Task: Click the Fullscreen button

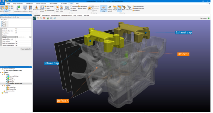Action: (x=74, y=6)
